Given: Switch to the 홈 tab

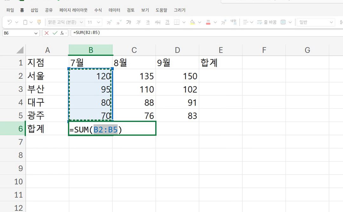Looking at the screenshot, I should (22, 10).
